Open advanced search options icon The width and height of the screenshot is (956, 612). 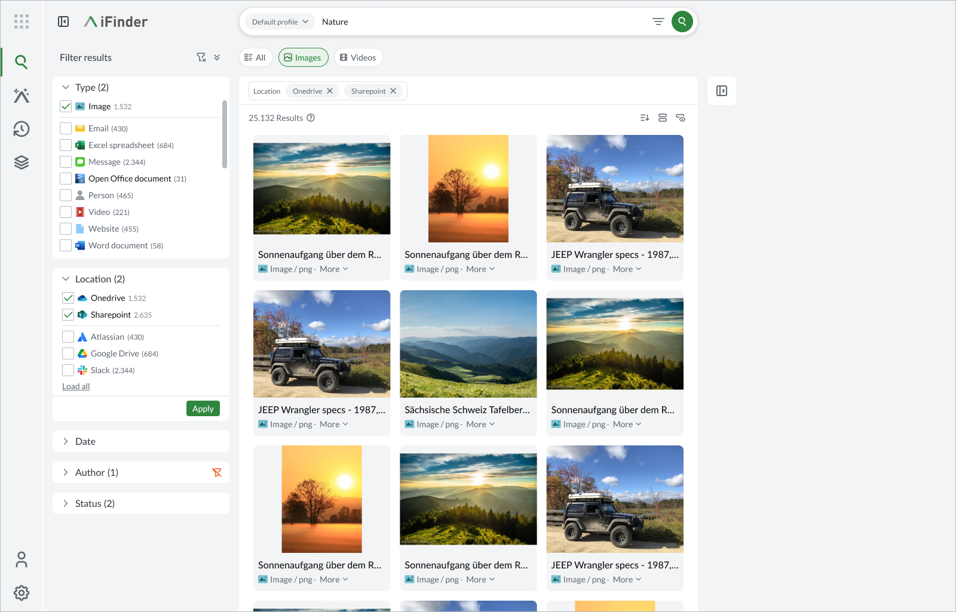(x=658, y=21)
